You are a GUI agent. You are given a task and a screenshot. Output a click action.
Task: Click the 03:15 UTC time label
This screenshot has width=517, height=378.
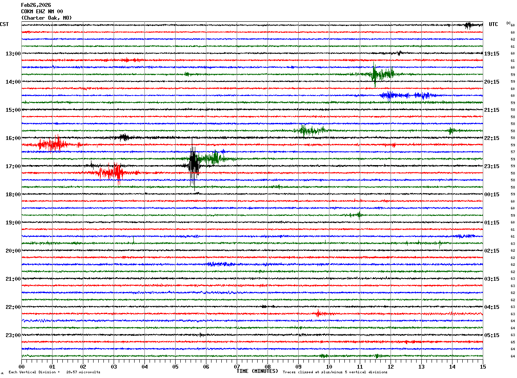(492, 279)
